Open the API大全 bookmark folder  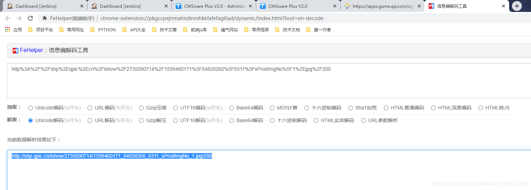click(134, 30)
